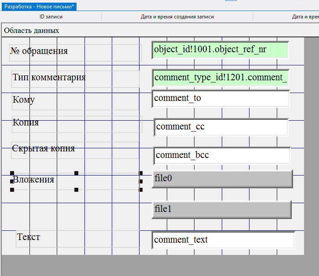This screenshot has height=276, width=319.
Task: Click the "ID записи" column header
Action: 51,17
